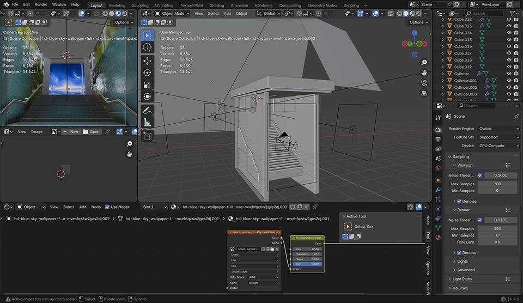Open the Render Engine dropdown

click(498, 129)
